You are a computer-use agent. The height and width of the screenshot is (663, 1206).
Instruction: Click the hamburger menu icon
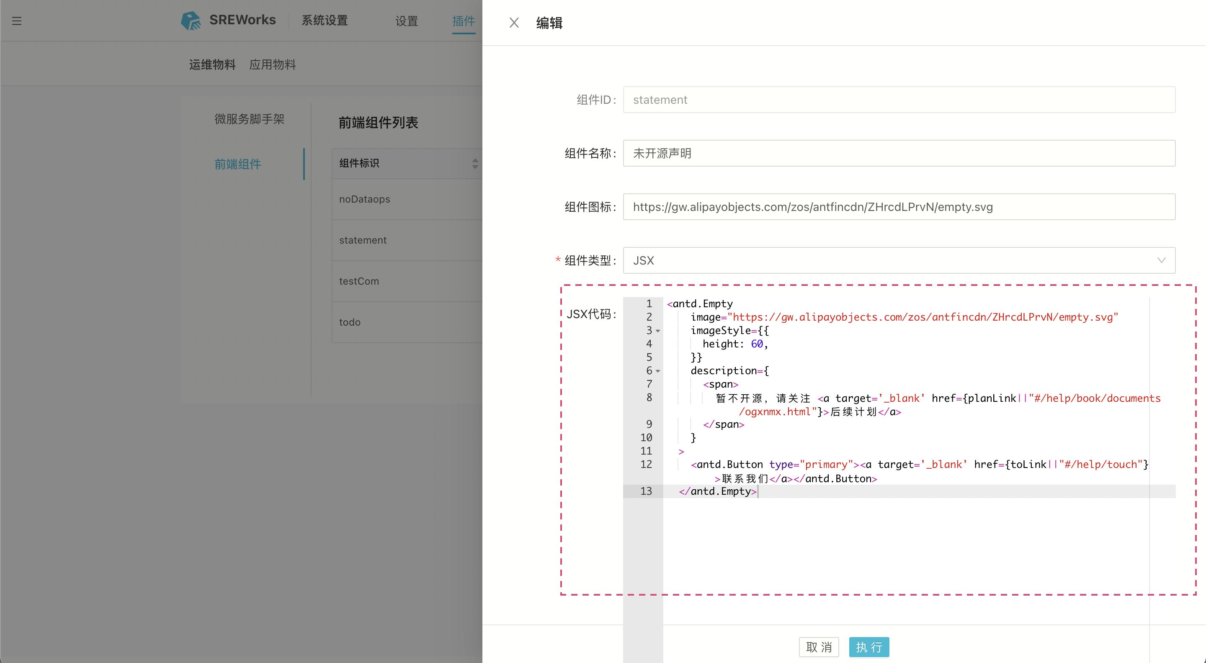click(x=17, y=21)
